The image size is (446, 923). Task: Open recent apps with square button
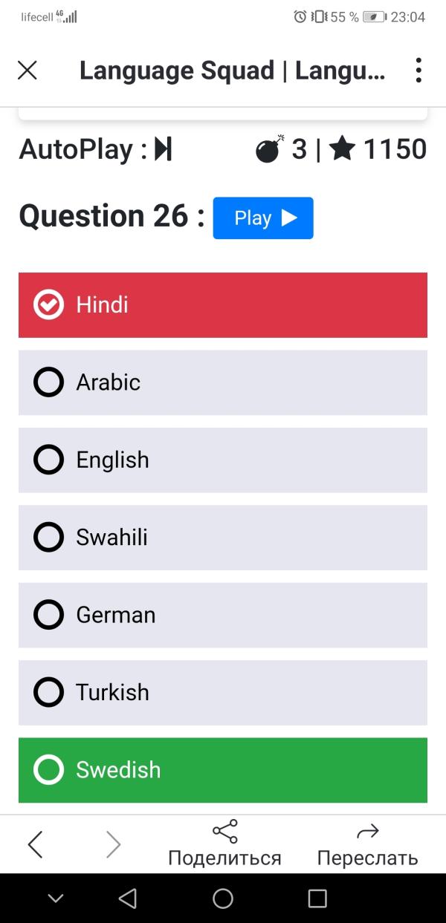point(317,898)
